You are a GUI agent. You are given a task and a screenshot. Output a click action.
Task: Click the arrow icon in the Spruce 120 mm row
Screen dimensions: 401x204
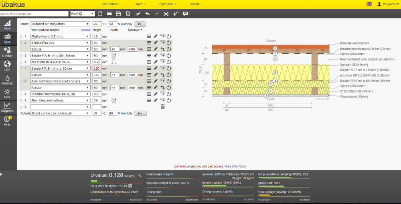162,75
